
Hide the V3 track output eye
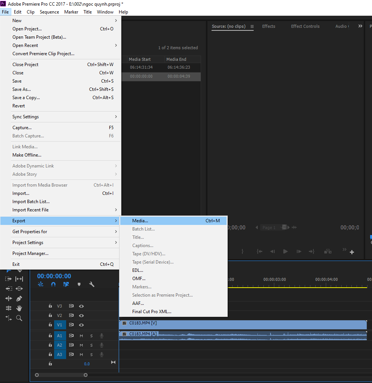[82, 306]
